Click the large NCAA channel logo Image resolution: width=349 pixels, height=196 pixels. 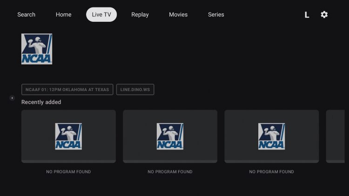37,49
